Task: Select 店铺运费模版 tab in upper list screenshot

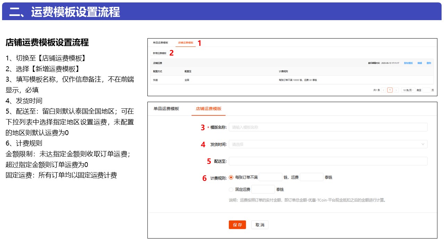Action: [186, 43]
